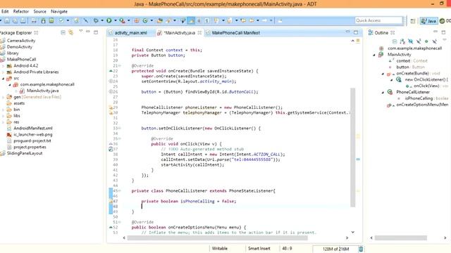Click the Run External Tools icon
Image resolution: width=451 pixels, height=253 pixels.
pos(122,20)
